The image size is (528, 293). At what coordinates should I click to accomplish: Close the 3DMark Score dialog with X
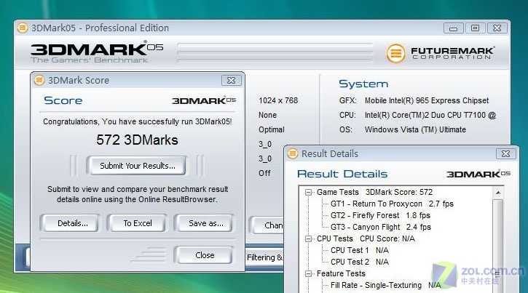(232, 80)
